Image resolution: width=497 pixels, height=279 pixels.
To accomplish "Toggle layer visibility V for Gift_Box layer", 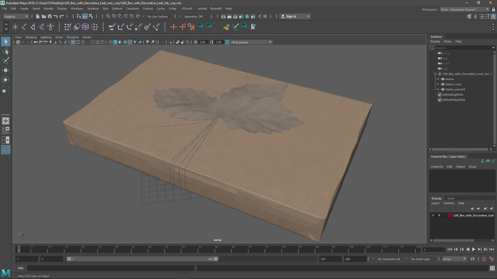I will pyautogui.click(x=433, y=215).
